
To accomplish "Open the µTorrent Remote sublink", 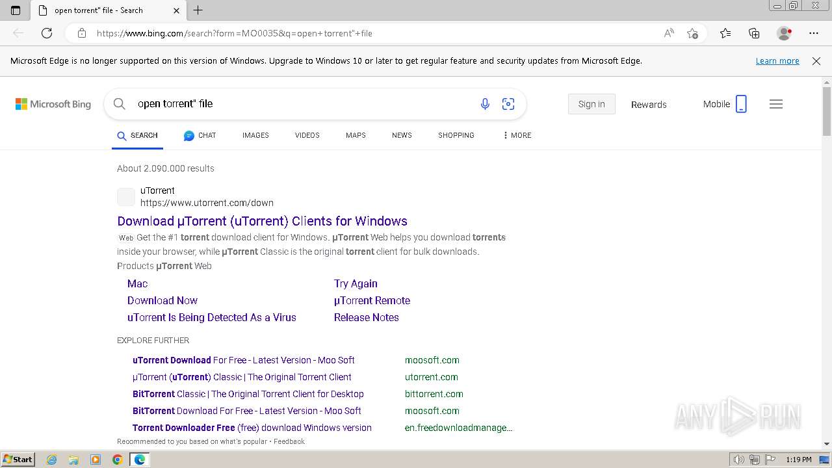I will point(372,300).
